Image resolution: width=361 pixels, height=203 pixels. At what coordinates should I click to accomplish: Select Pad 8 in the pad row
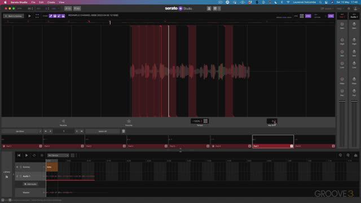315,142
